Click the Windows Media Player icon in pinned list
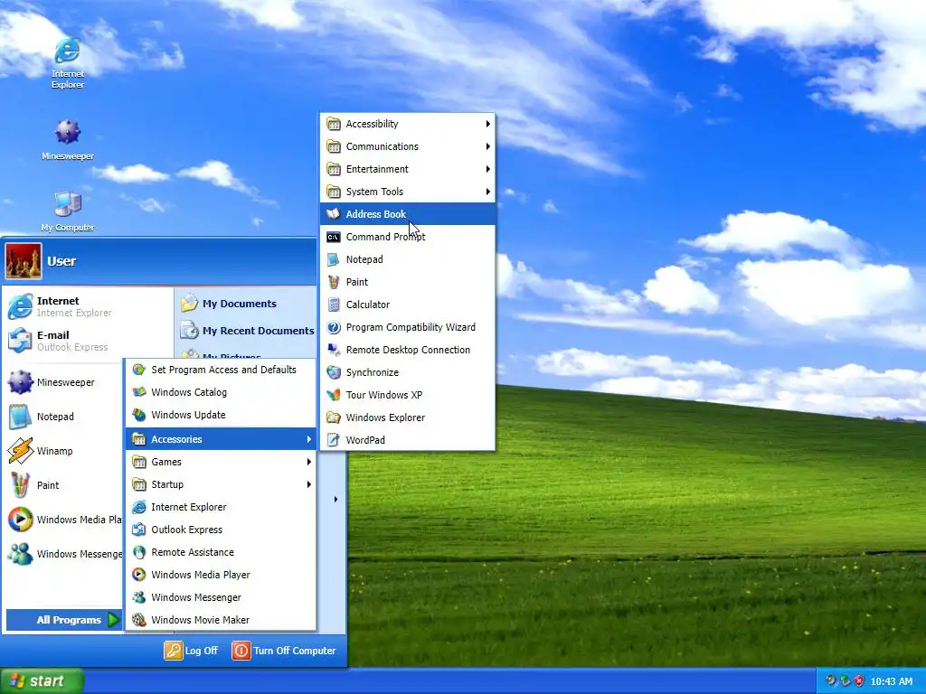Screen dimensions: 926x694 coord(20,520)
